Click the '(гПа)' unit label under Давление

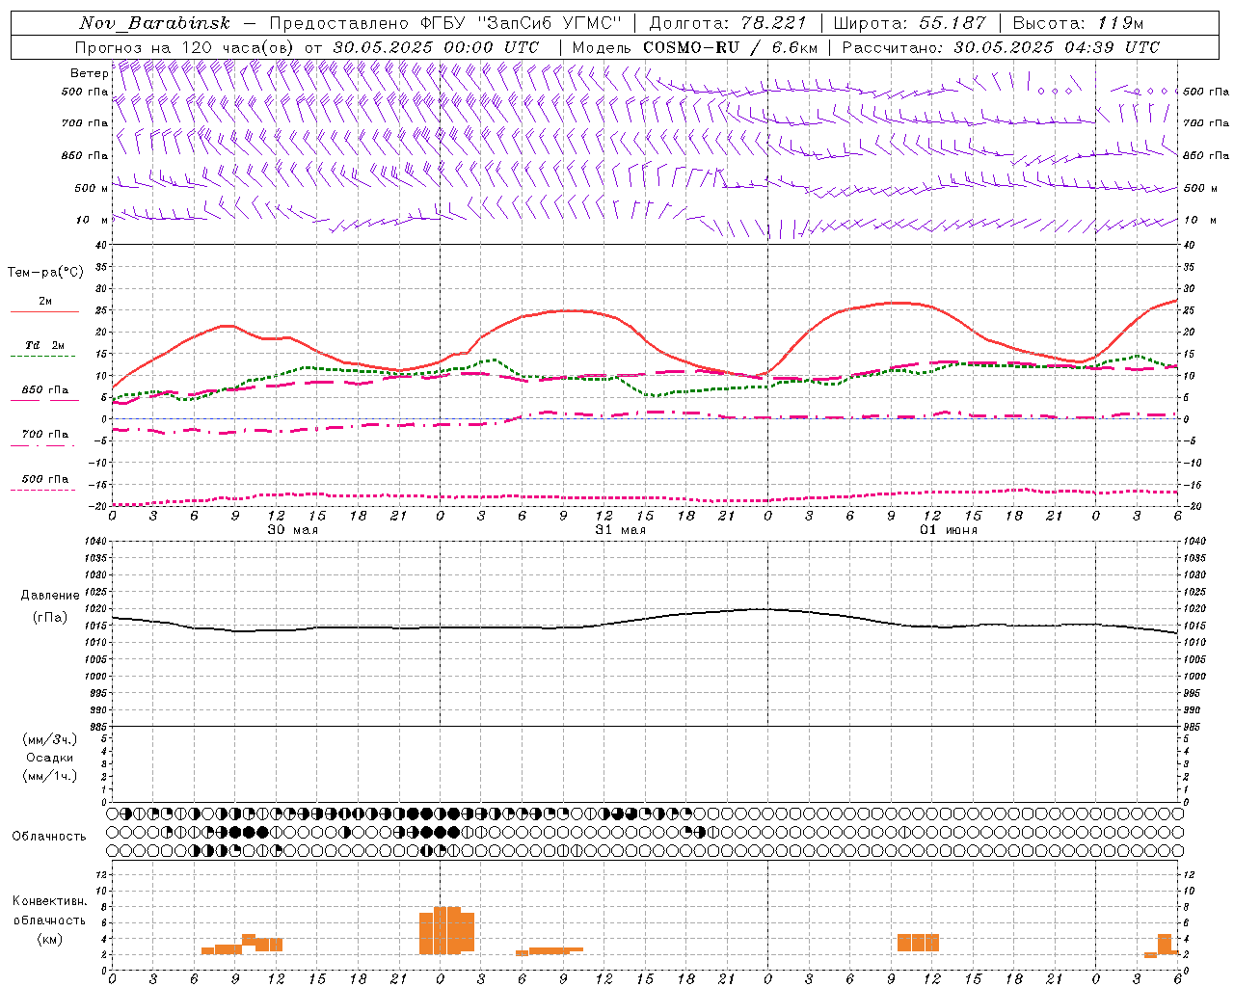50,618
